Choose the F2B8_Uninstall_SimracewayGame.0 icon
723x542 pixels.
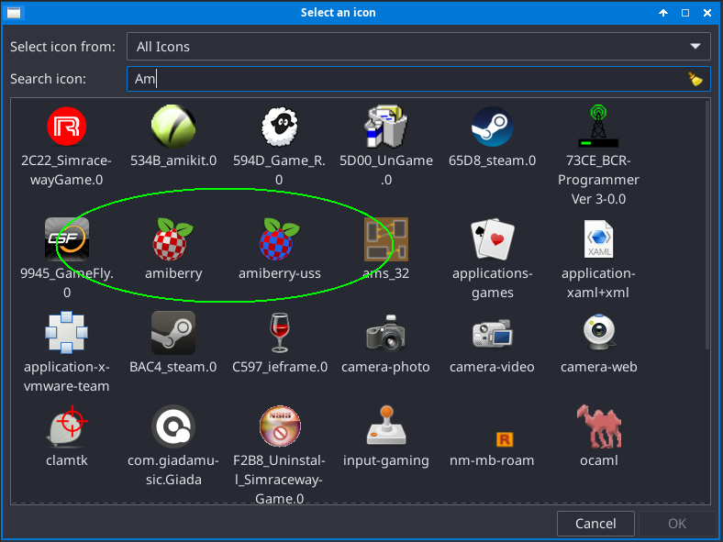tap(280, 426)
